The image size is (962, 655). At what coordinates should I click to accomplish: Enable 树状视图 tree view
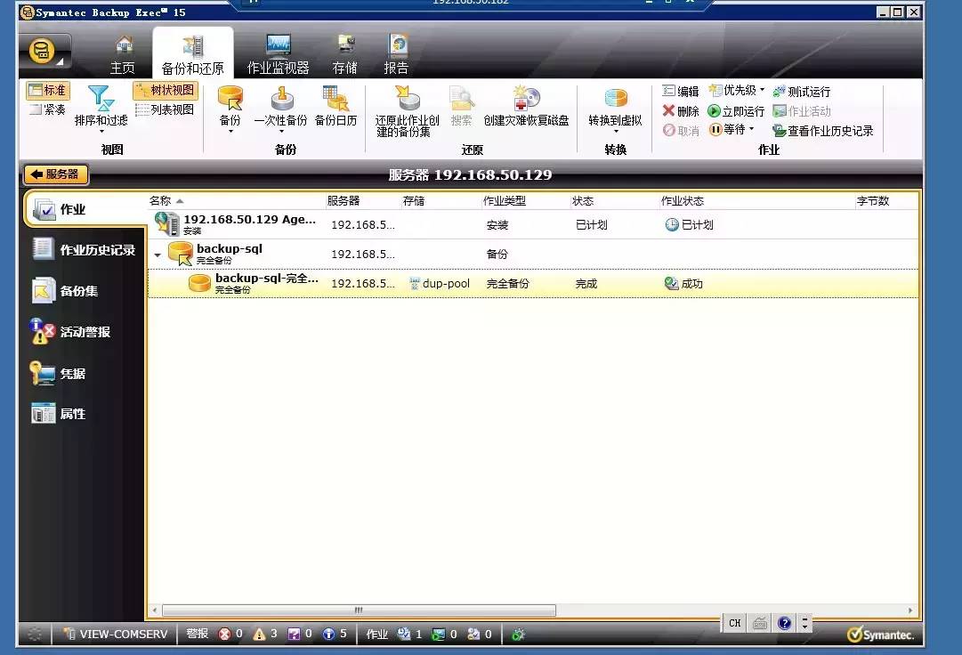click(165, 91)
